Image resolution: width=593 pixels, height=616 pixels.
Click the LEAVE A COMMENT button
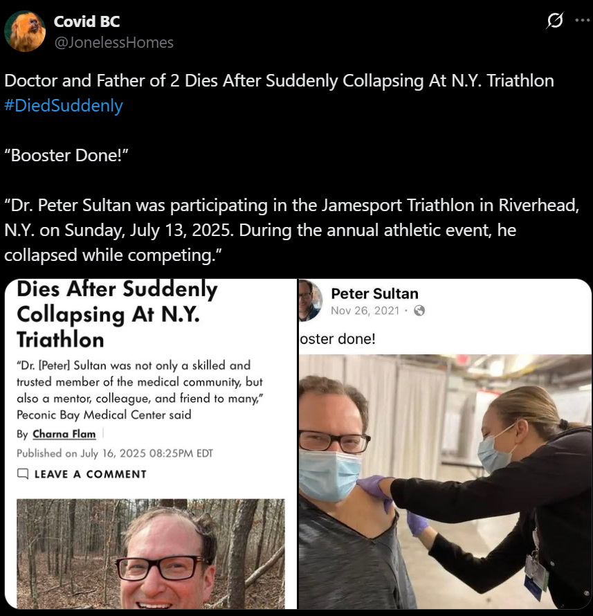(x=82, y=474)
